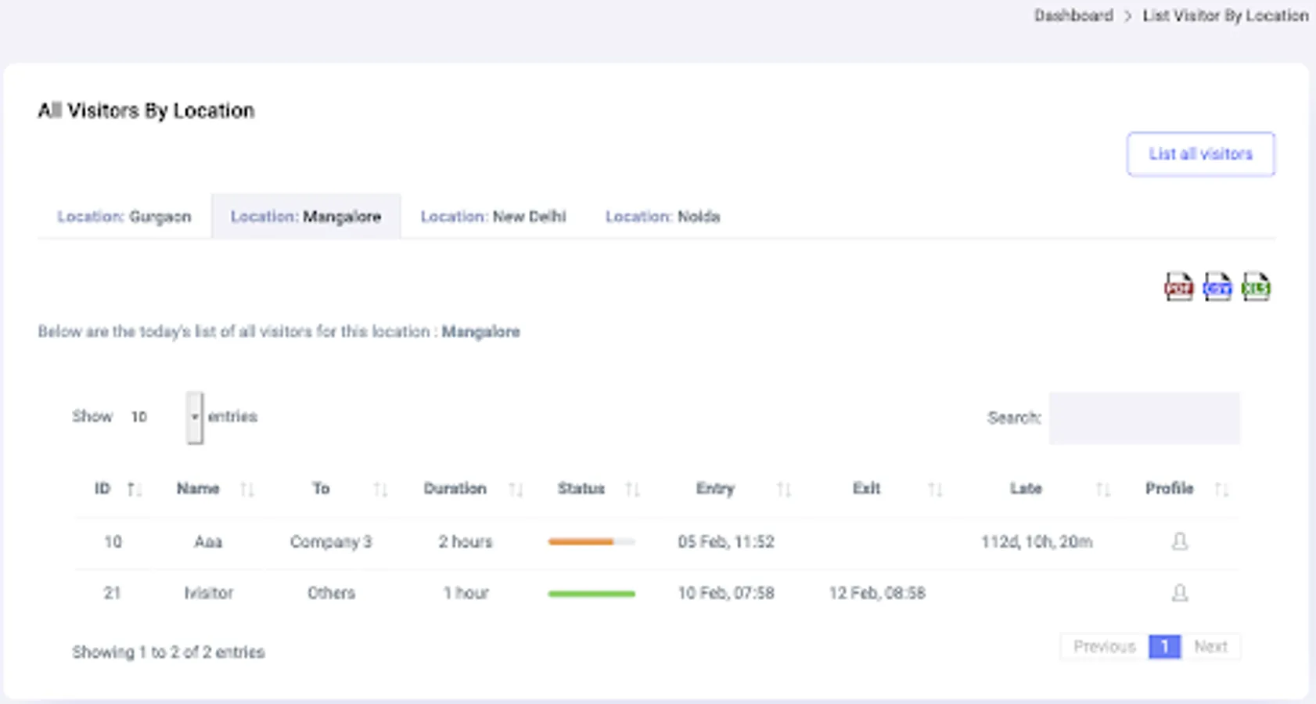This screenshot has width=1316, height=704.
Task: Export visitor list as CSV
Action: (1217, 287)
